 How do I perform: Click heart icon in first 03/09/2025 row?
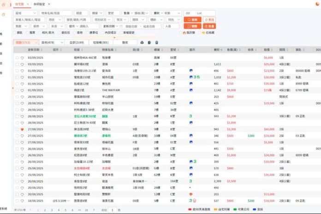(22, 58)
